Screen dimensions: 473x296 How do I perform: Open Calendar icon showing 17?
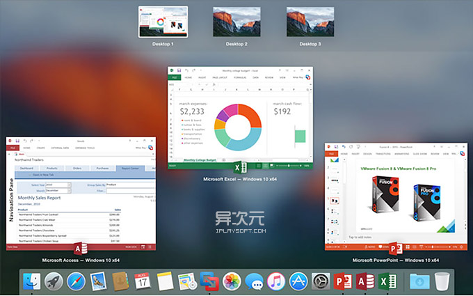[143, 281]
